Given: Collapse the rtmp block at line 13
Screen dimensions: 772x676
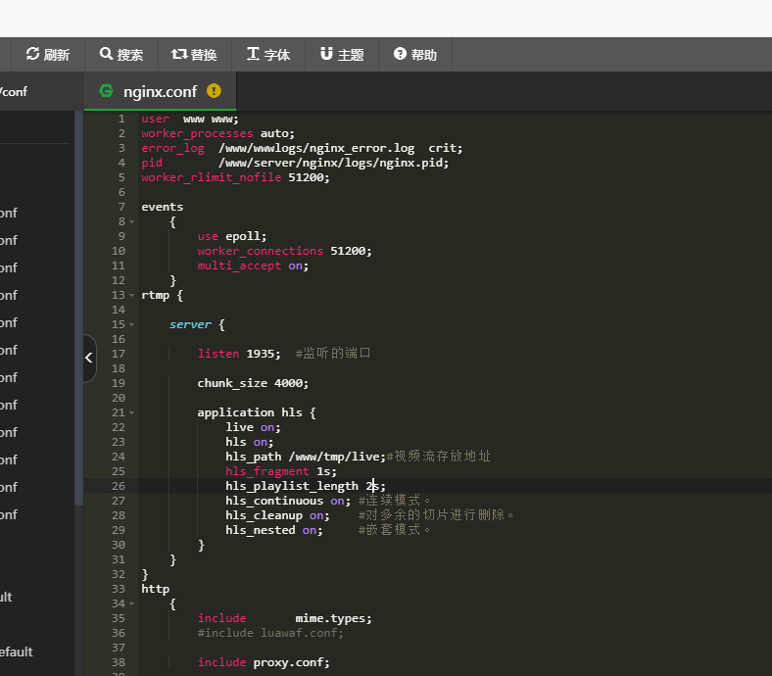Looking at the screenshot, I should tap(132, 295).
